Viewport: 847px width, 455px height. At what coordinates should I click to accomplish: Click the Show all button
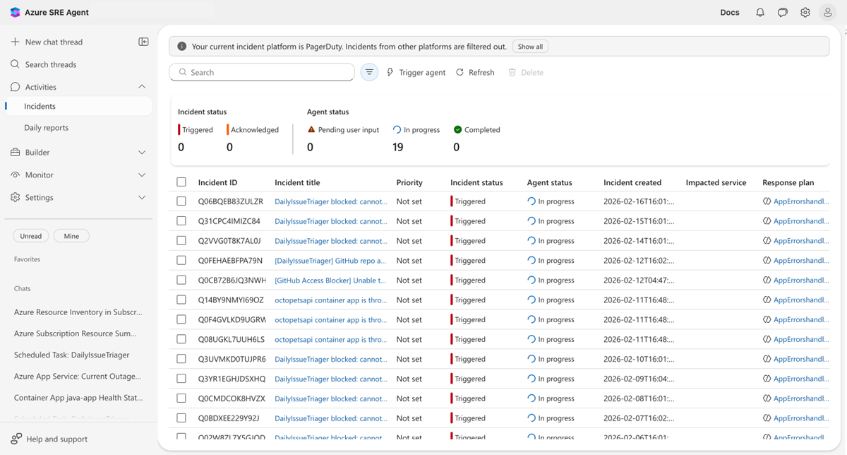tap(530, 46)
